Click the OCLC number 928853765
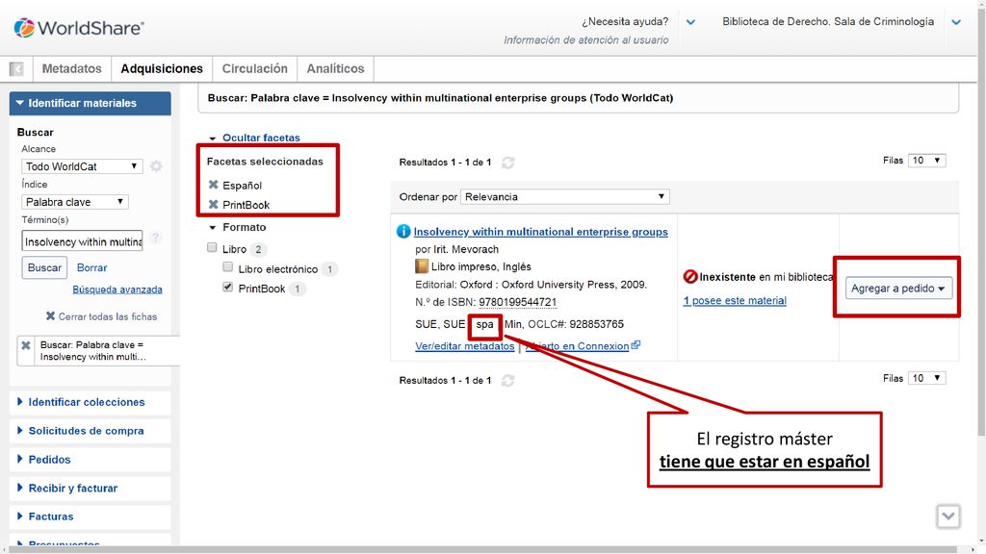This screenshot has width=986, height=554. [x=597, y=325]
